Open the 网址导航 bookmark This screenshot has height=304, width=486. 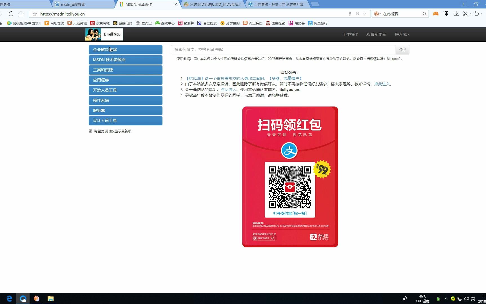tap(54, 23)
